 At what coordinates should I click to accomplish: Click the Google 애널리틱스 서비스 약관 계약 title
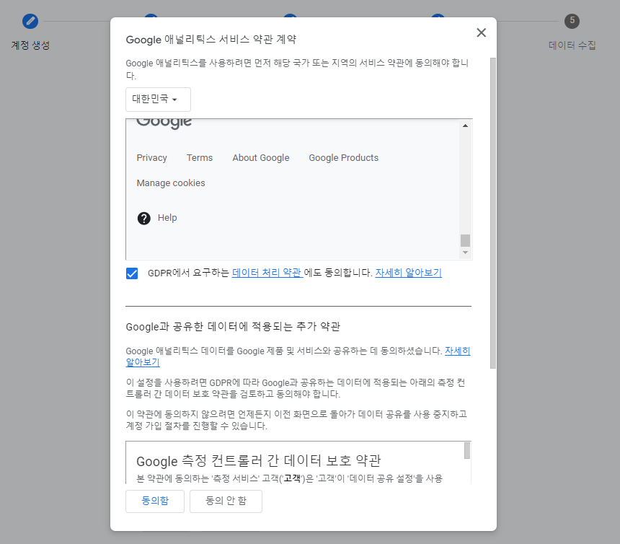(x=211, y=39)
